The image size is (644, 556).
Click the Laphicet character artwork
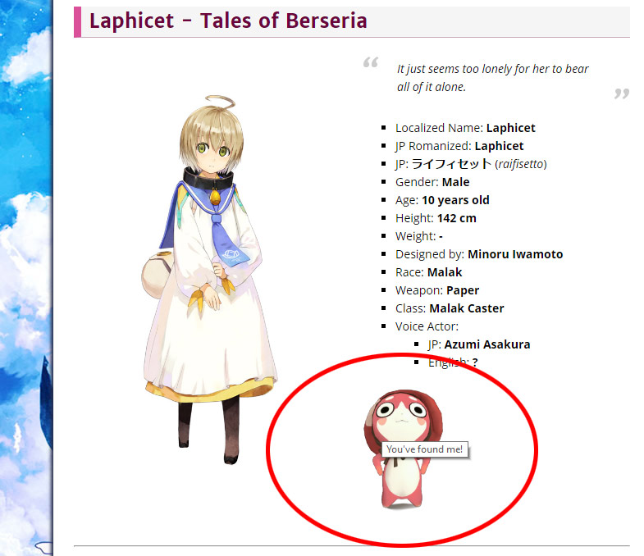pos(210,280)
